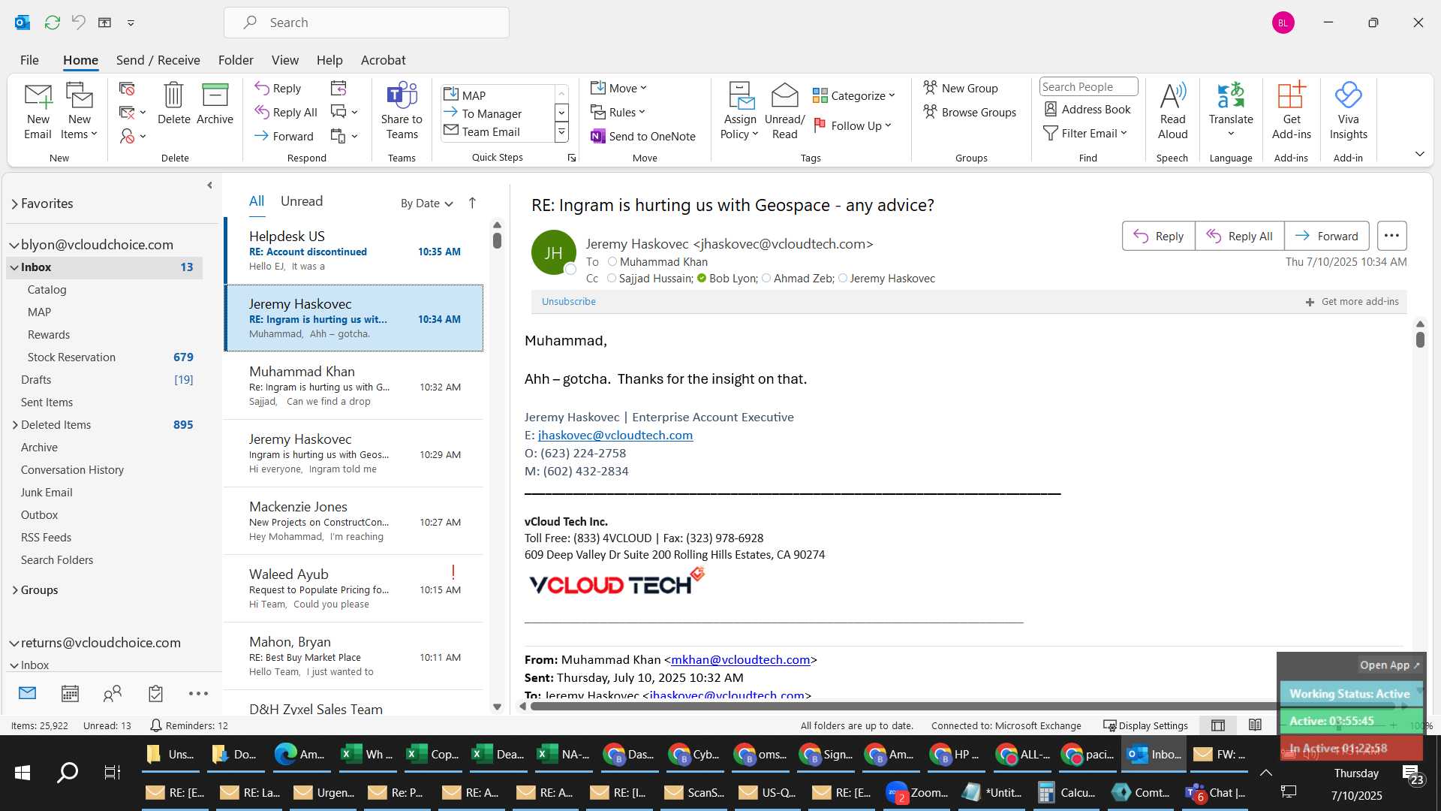Click New Group icon
Screen dimensions: 1441x811
961,88
